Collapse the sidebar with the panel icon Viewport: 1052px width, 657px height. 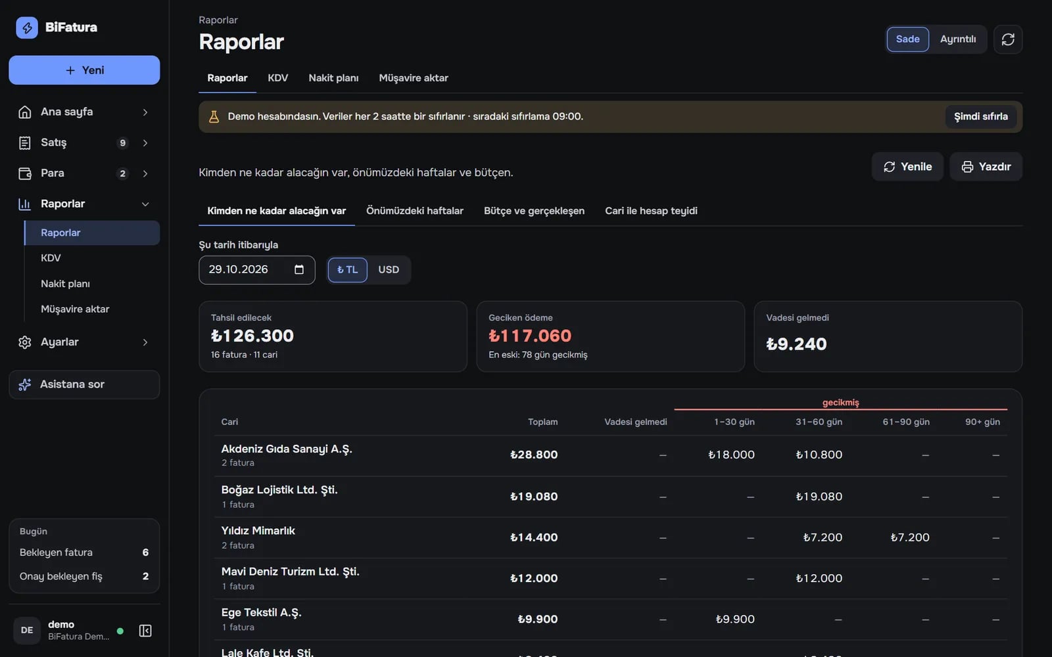tap(145, 631)
